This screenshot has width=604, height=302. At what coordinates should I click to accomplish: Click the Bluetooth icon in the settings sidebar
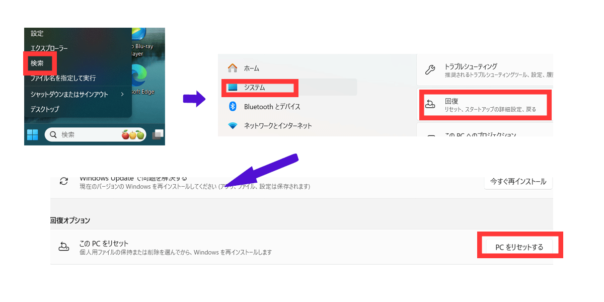(x=234, y=107)
